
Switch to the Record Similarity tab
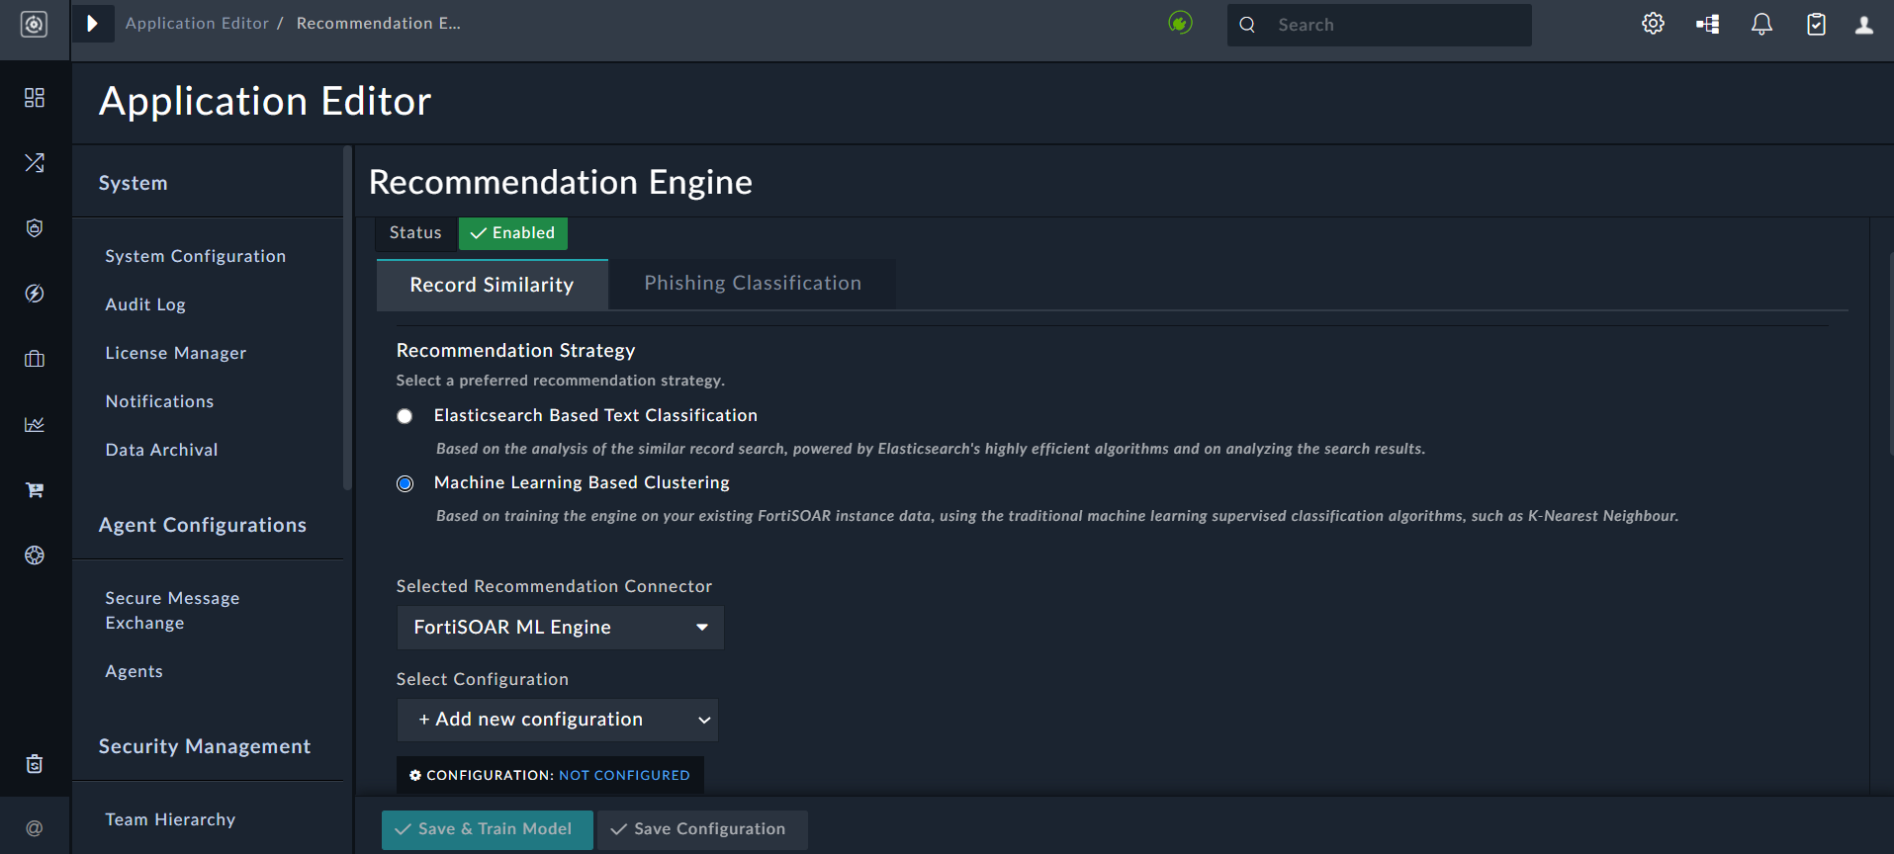(x=492, y=285)
